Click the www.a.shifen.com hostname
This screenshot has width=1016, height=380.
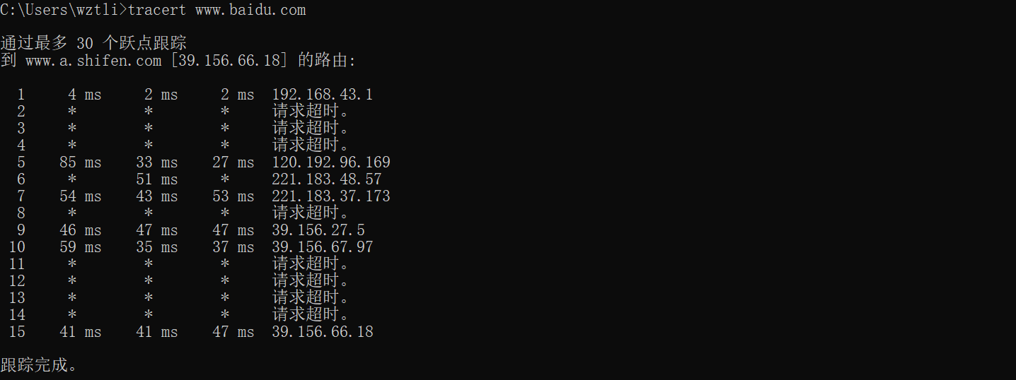pos(93,61)
